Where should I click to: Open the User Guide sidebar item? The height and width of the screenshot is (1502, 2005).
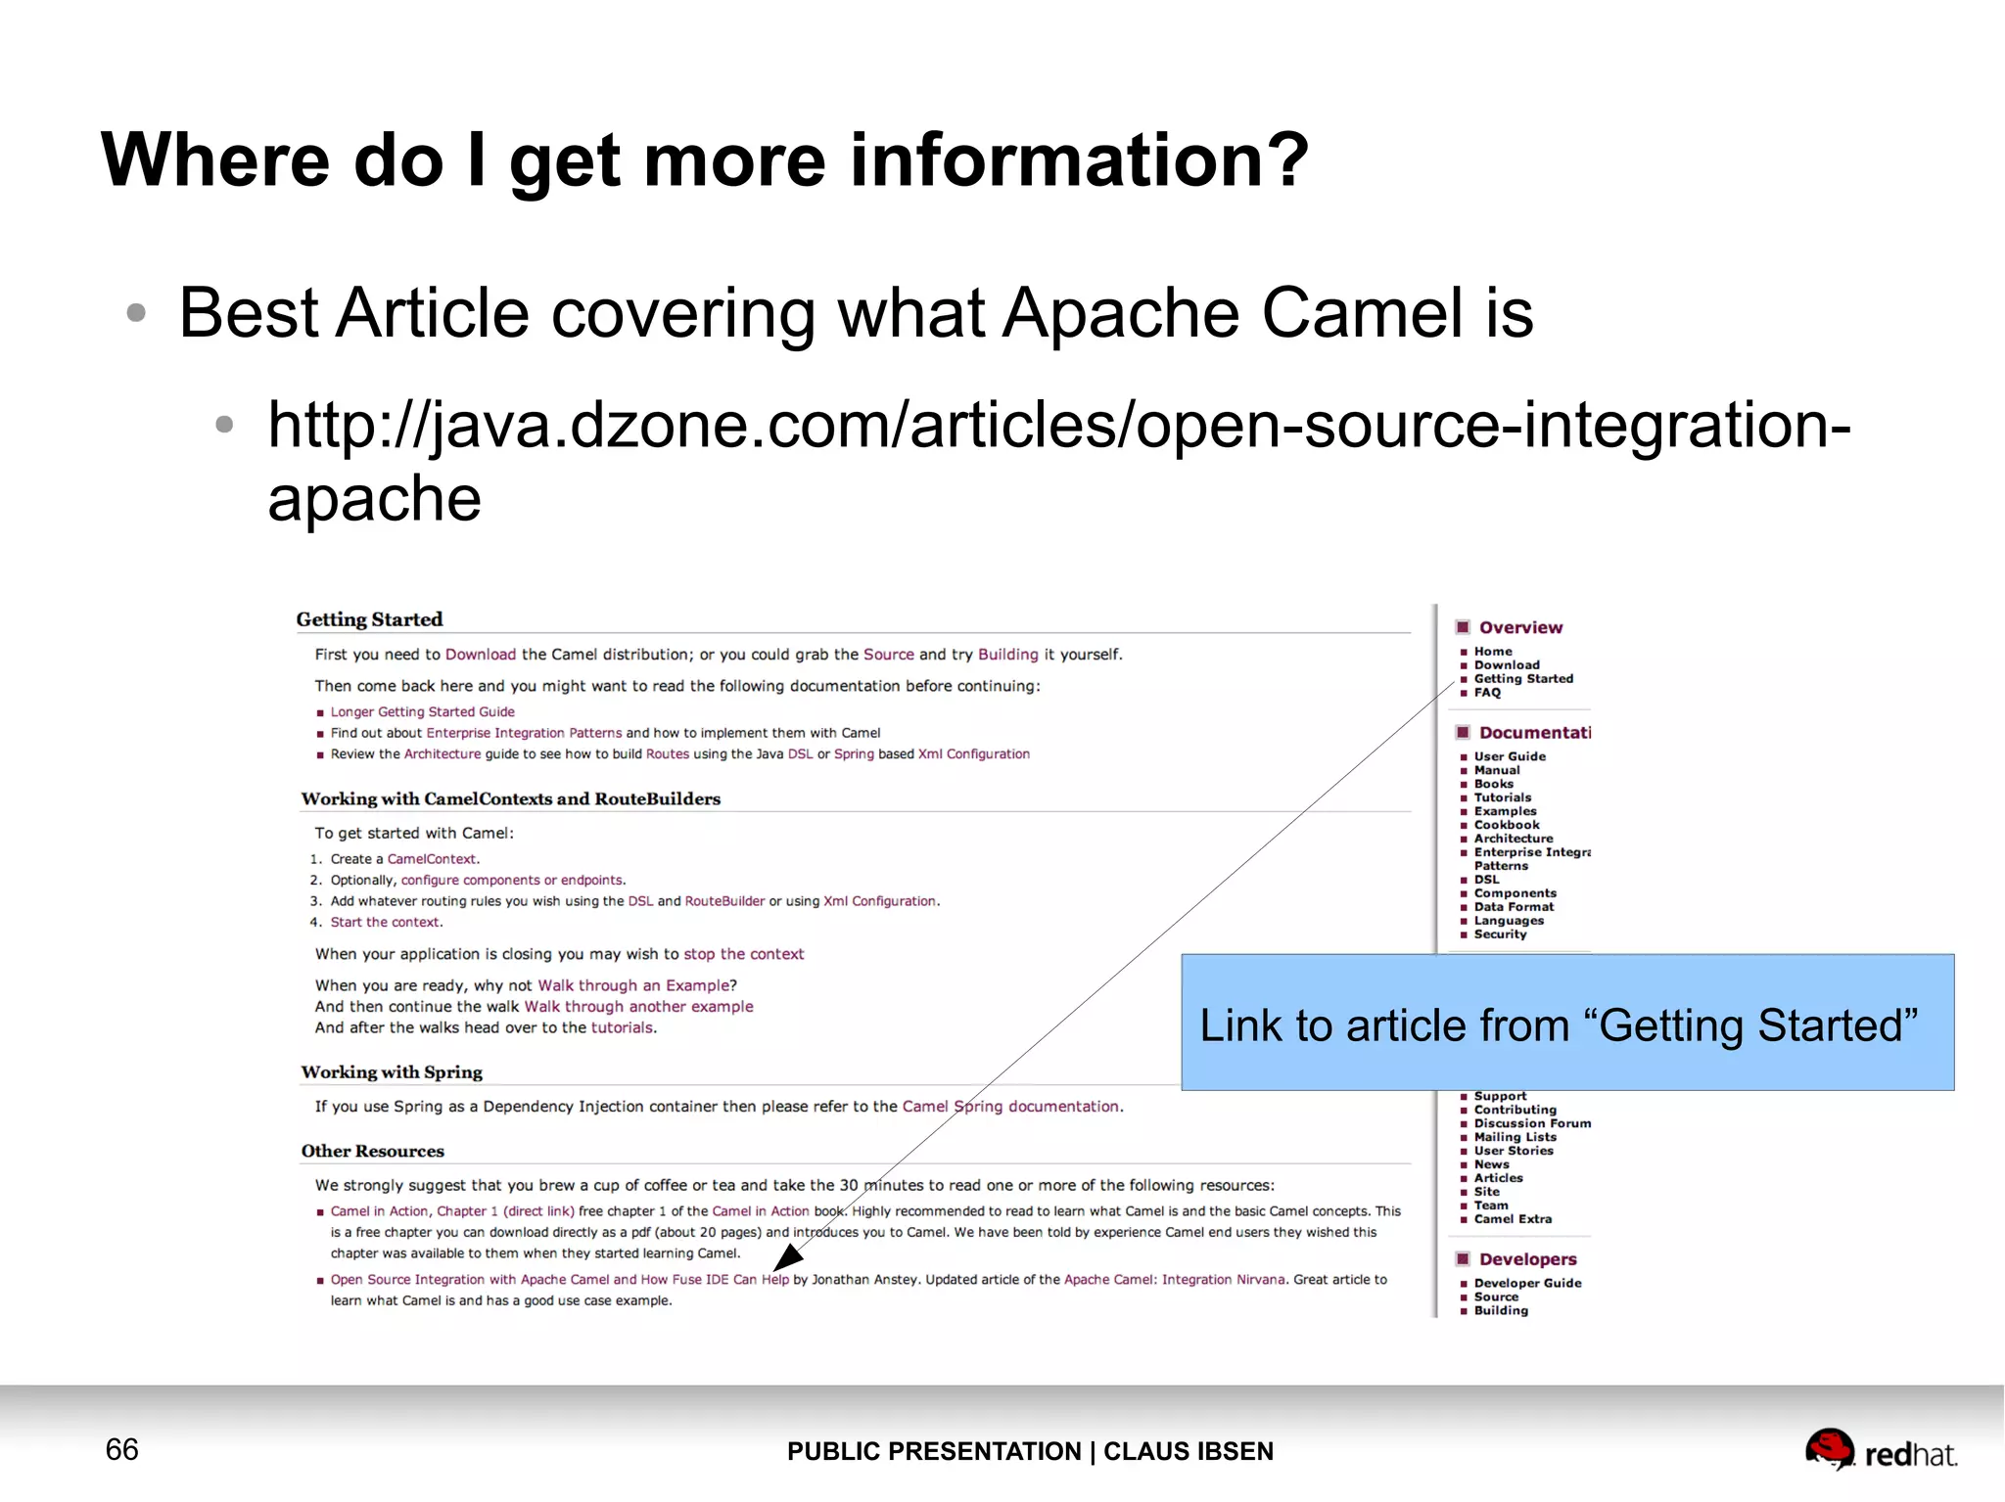click(x=1510, y=756)
